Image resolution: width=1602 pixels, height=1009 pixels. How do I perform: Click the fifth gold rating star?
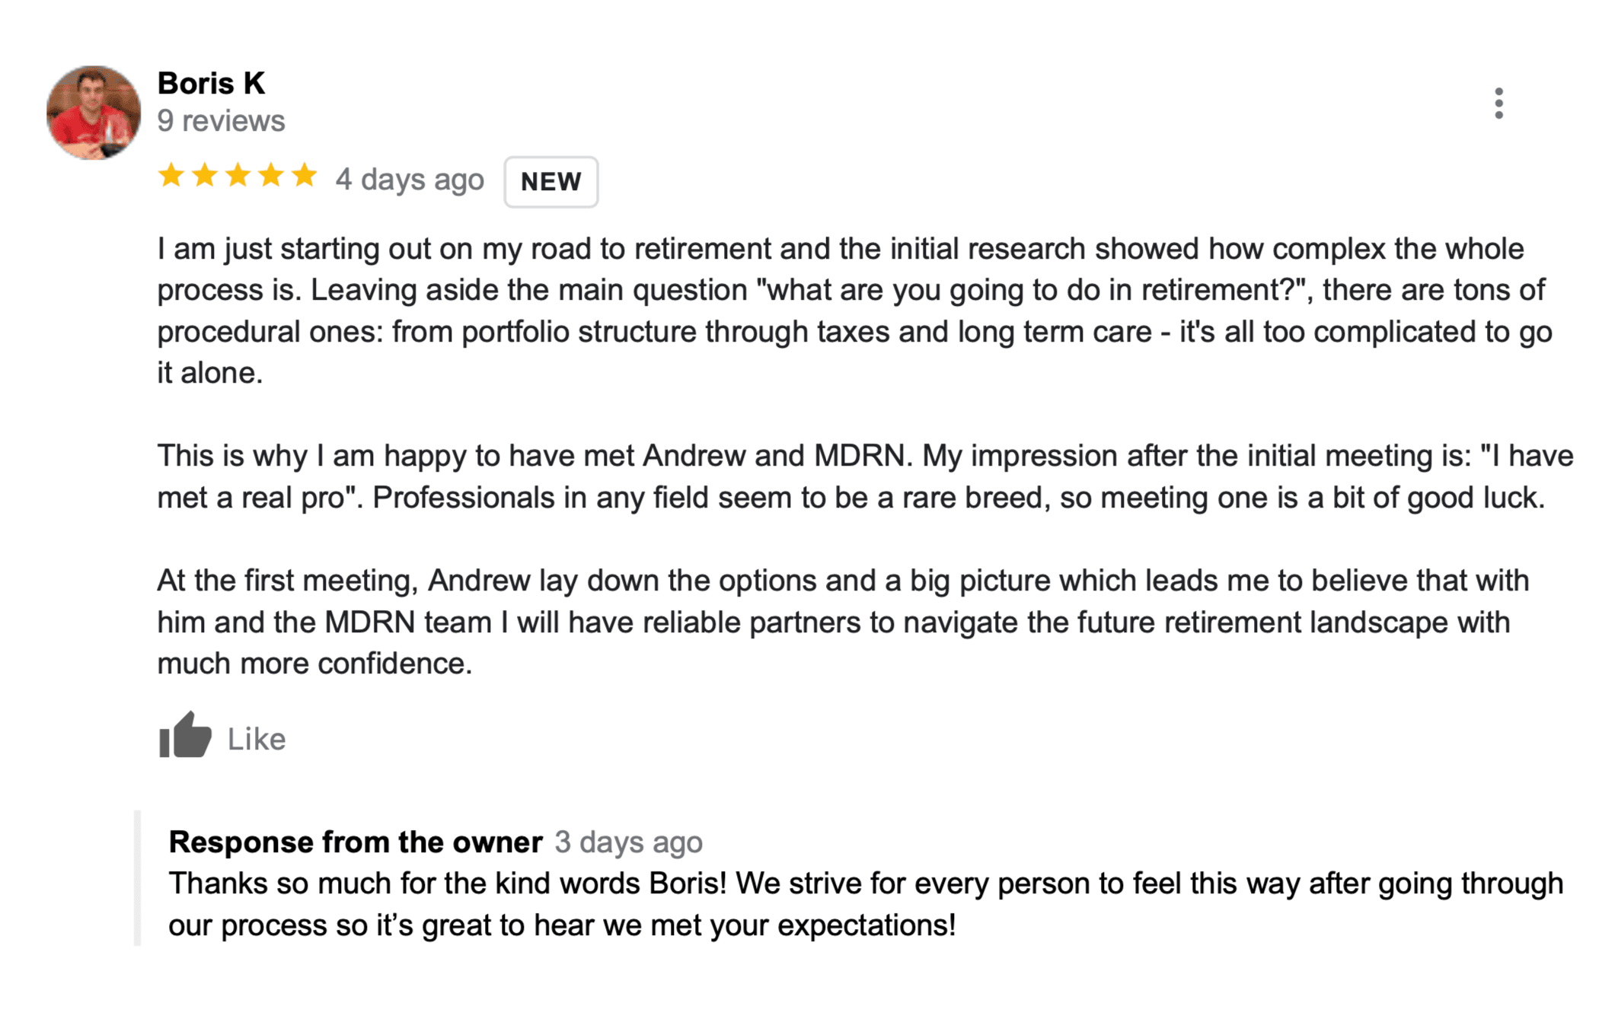pyautogui.click(x=305, y=176)
